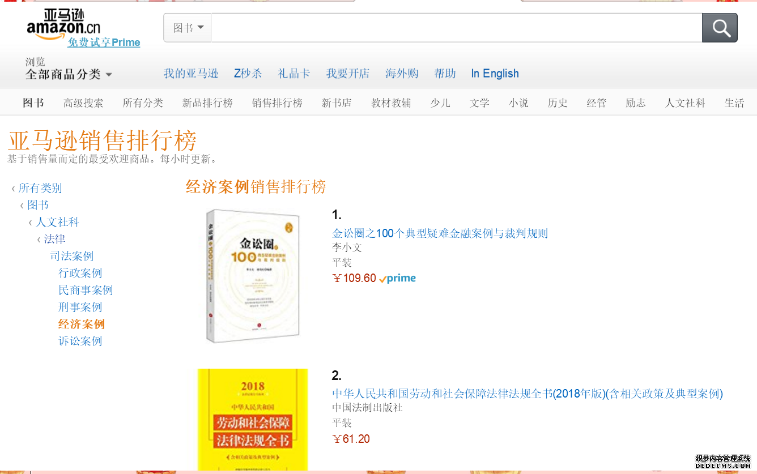Open 礼品卡 page
Image resolution: width=757 pixels, height=474 pixels.
294,74
